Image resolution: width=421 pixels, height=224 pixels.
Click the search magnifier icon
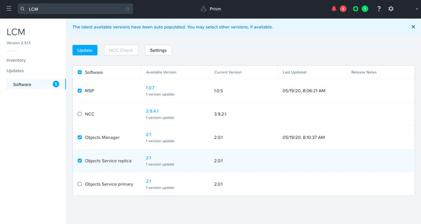pyautogui.click(x=22, y=9)
